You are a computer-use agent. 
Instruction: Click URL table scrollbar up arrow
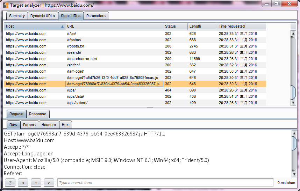293,34
